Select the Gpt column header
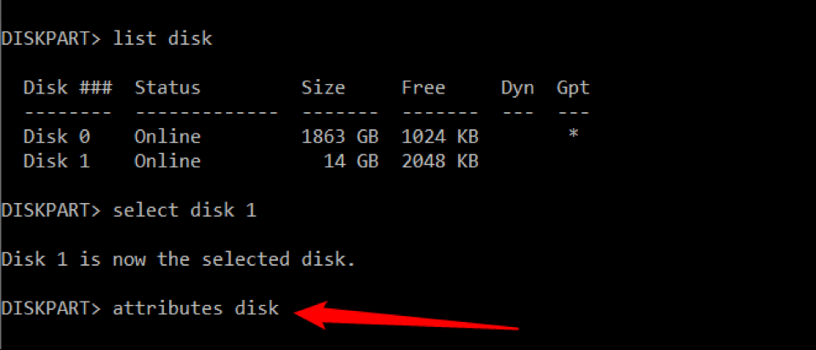The height and width of the screenshot is (350, 816). [573, 87]
